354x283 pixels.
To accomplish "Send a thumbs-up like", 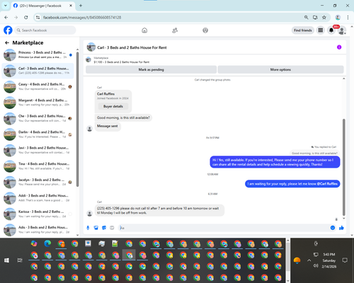I will tap(341, 228).
